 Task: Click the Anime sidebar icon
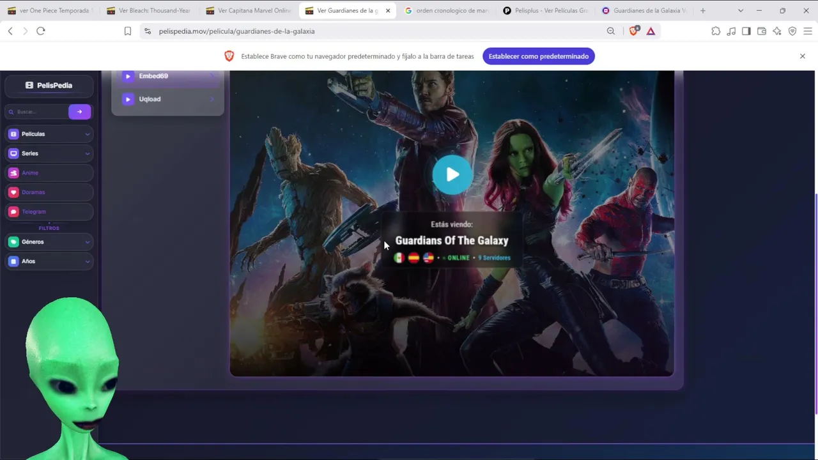[x=13, y=172]
